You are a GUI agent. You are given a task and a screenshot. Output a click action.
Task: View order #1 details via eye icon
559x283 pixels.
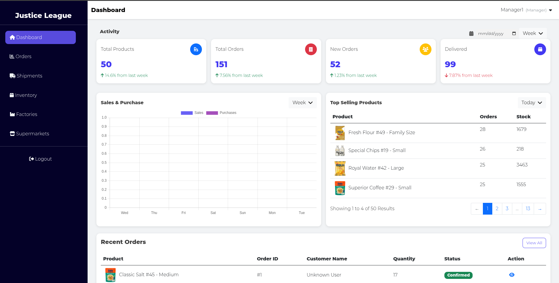(512, 275)
